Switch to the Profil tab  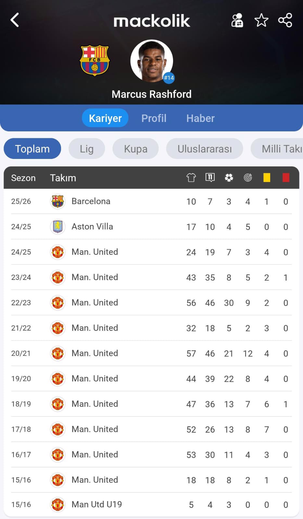coord(154,118)
